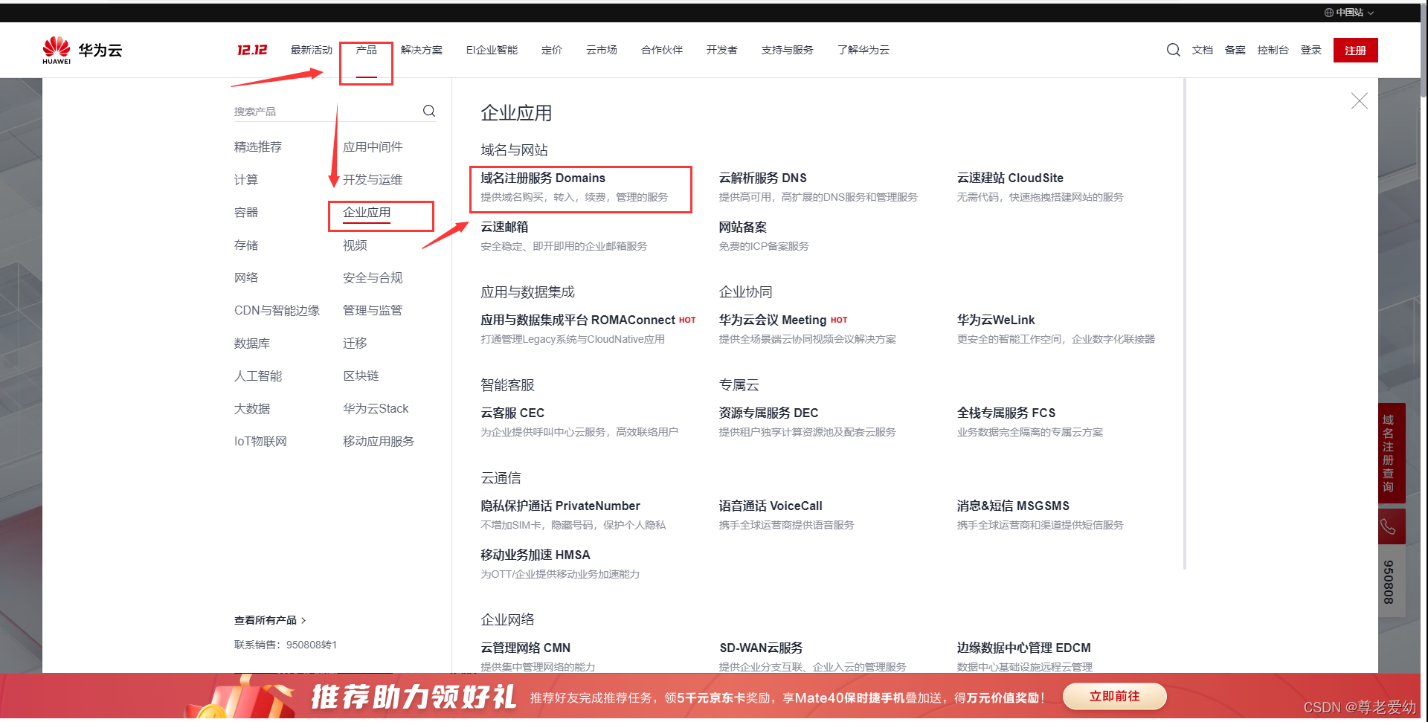Click the 立即前往 banner button
Viewport: 1428px width, 722px height.
pos(1114,697)
